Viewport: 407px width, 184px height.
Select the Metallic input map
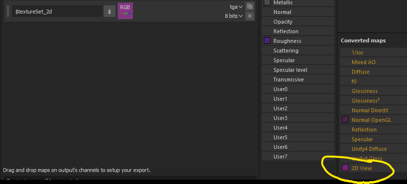(298, 3)
